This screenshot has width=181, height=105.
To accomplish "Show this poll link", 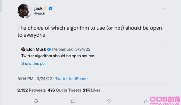I will 34,63.
